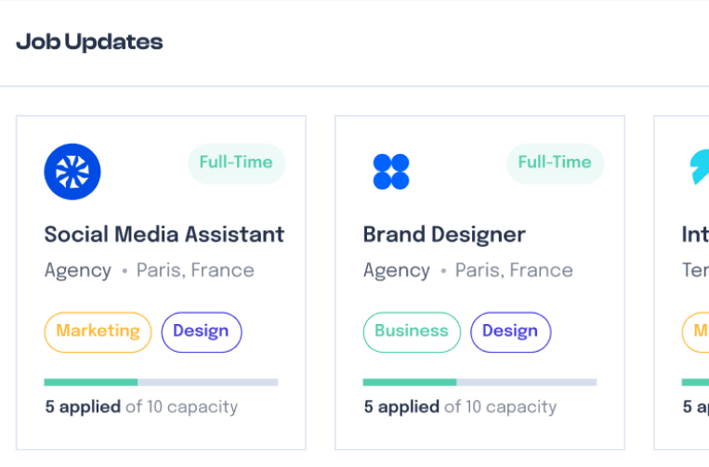Click the blue pinwheel company logo

point(72,172)
